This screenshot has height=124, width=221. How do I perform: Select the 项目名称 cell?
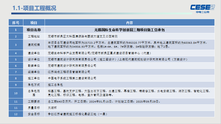pos(34,30)
